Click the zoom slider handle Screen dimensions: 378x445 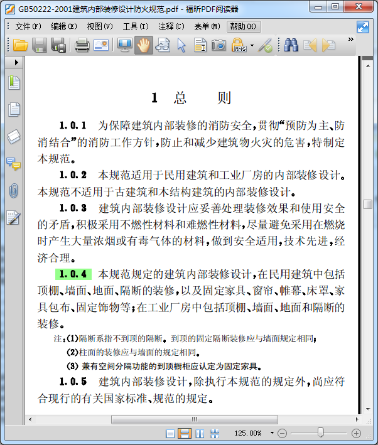click(320, 432)
